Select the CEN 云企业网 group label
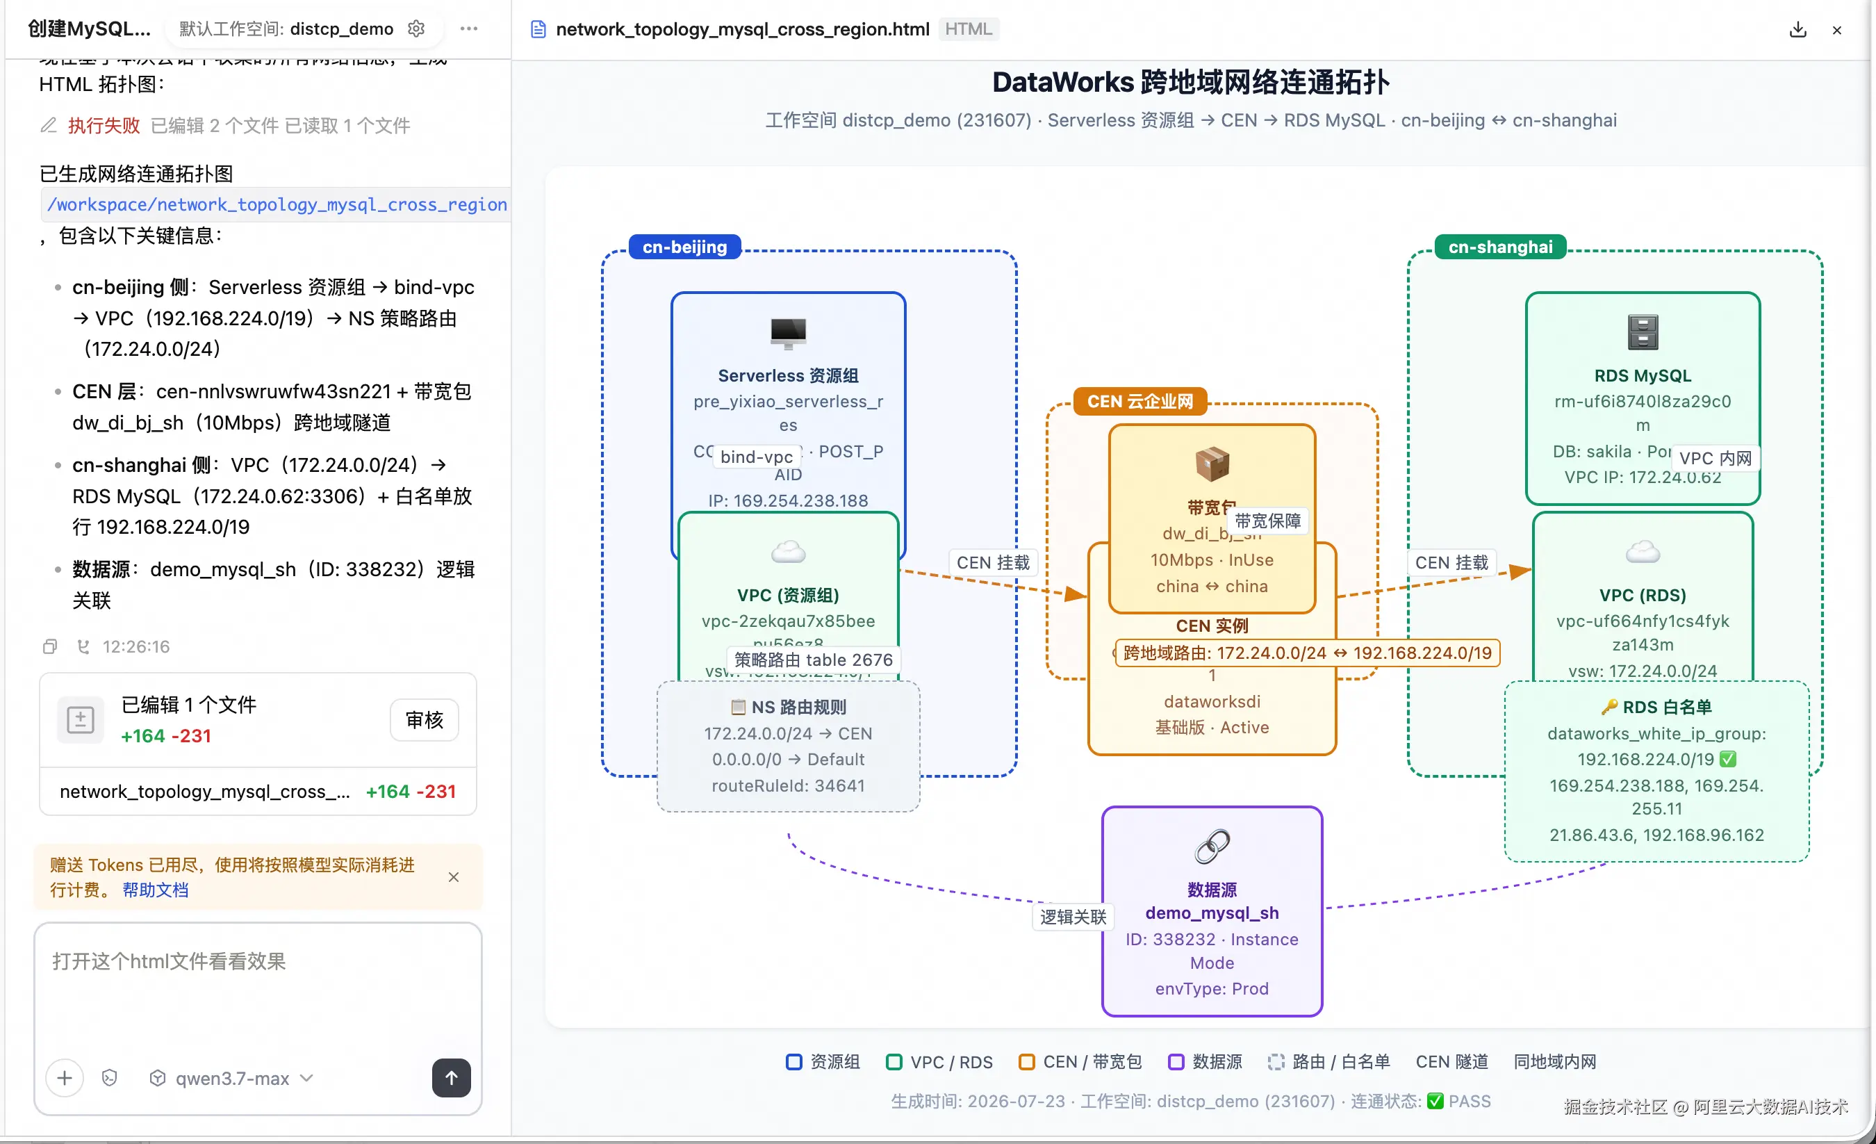The width and height of the screenshot is (1876, 1144). [x=1139, y=402]
